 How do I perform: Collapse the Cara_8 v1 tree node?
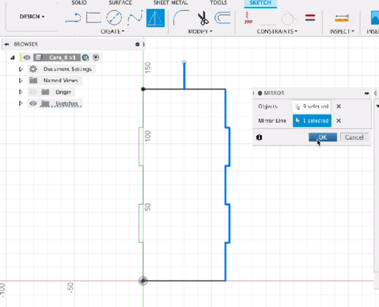(x=13, y=58)
